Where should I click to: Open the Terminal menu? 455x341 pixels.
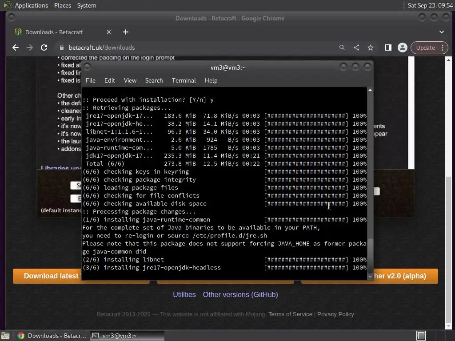[x=184, y=81]
